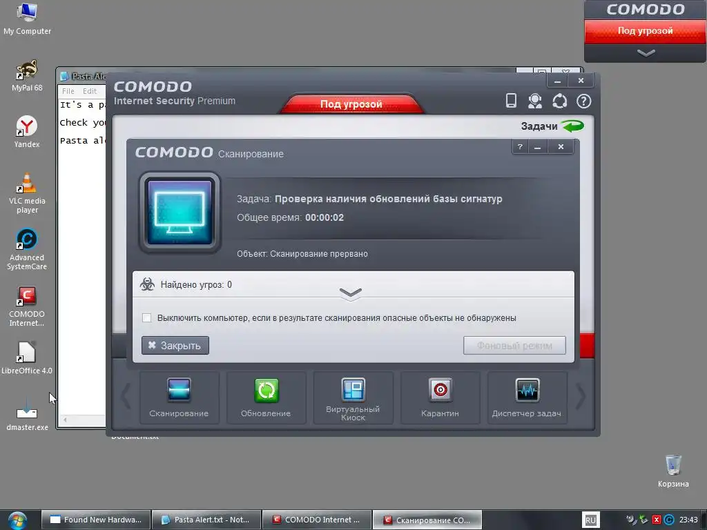Screen dimensions: 707x530
Task: Show previous tasks with left arrow
Action: tap(126, 396)
